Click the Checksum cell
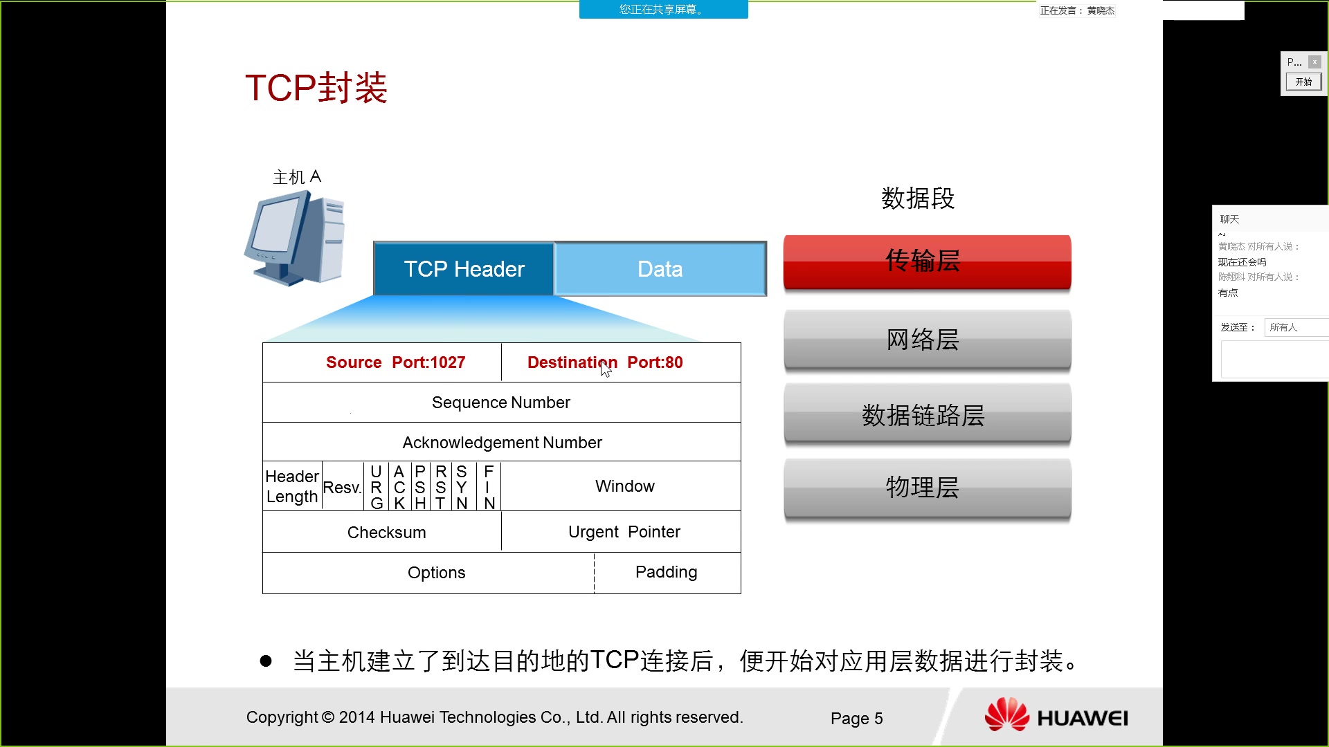Screen dimensions: 1329x747 [x=382, y=532]
